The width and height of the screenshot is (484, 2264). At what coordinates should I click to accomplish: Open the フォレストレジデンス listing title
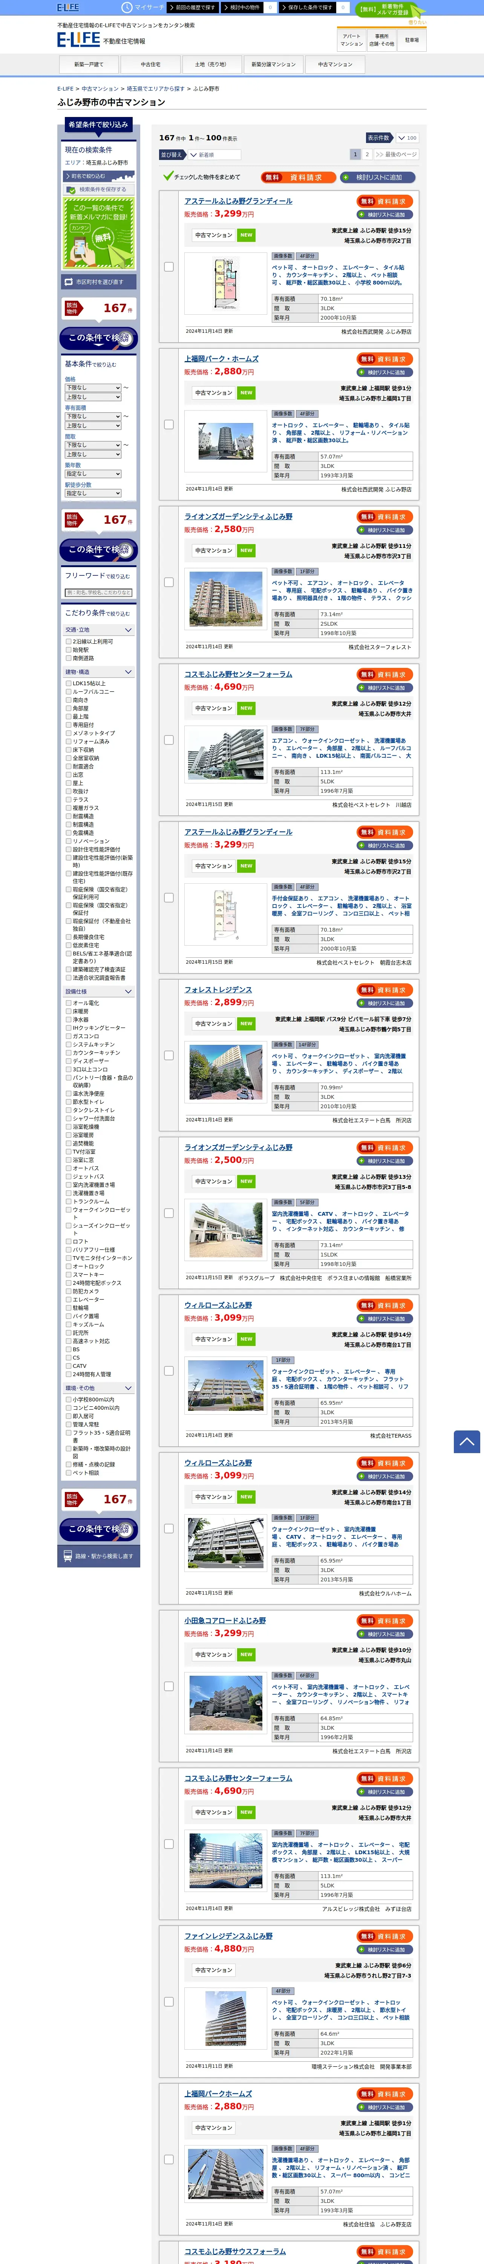[x=218, y=990]
